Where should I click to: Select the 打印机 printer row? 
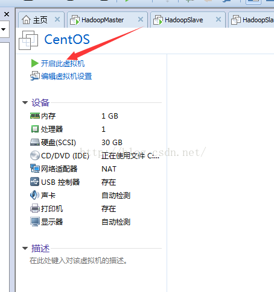(x=95, y=209)
